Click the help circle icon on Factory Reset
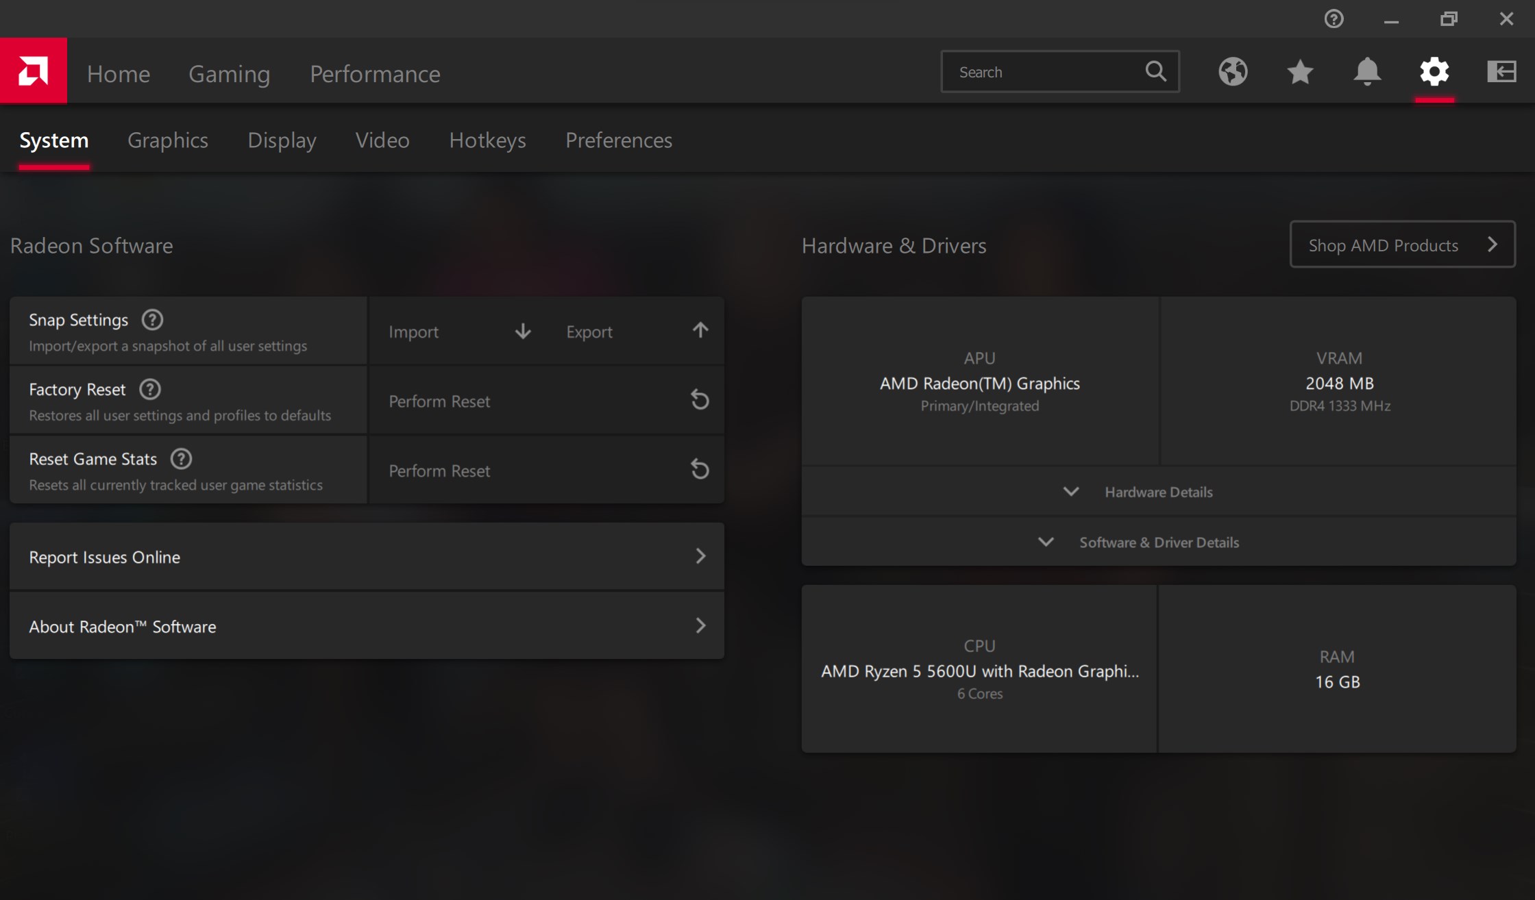1535x900 pixels. (x=150, y=389)
